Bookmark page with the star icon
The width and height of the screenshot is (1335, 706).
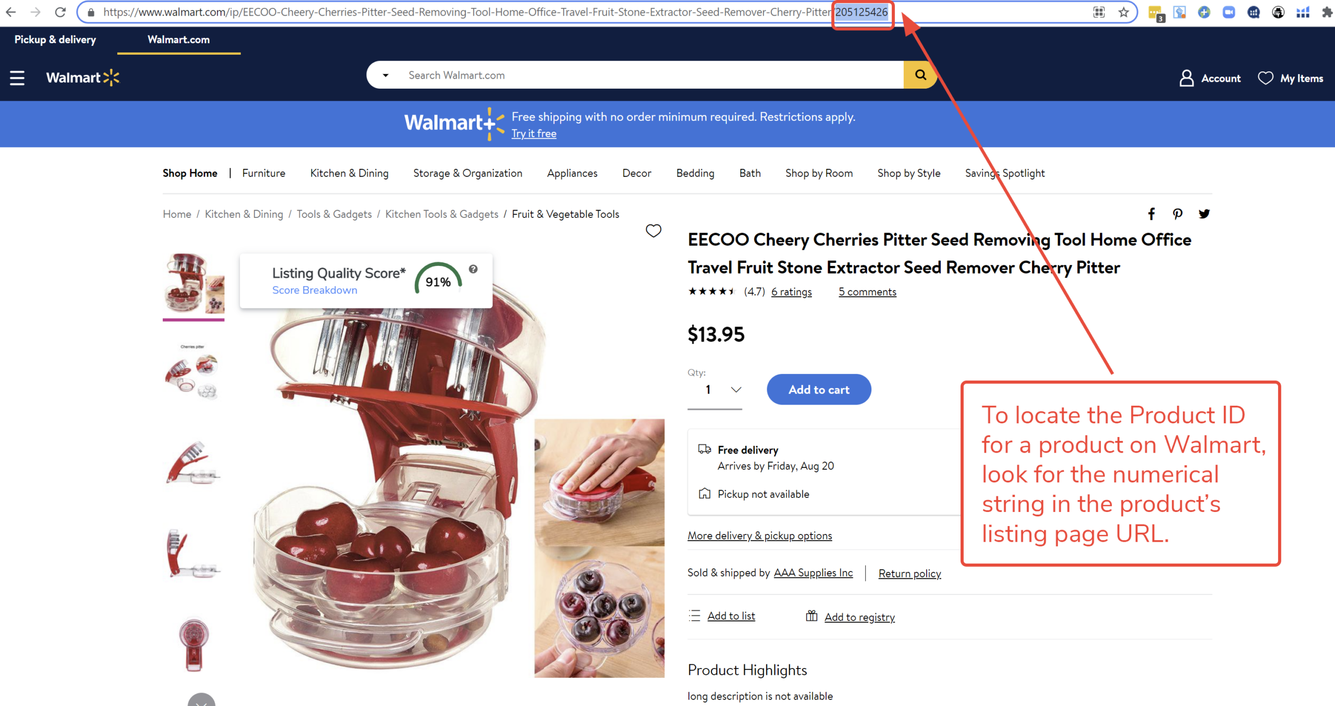(x=1123, y=12)
